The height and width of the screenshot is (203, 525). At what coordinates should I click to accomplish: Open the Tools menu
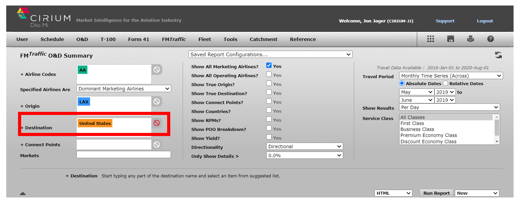tap(230, 39)
